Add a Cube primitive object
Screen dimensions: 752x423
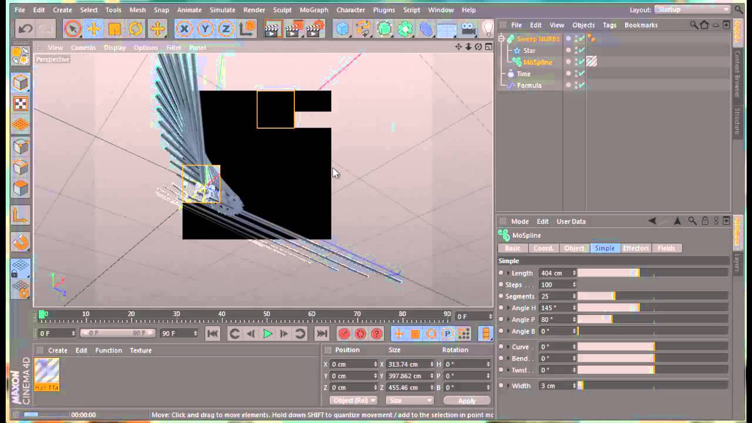pos(343,28)
